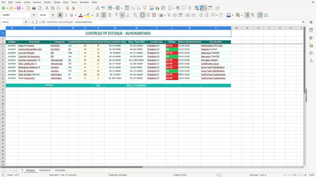
Task: Open the Special Character dropdown arrow
Action: [x=174, y=8]
